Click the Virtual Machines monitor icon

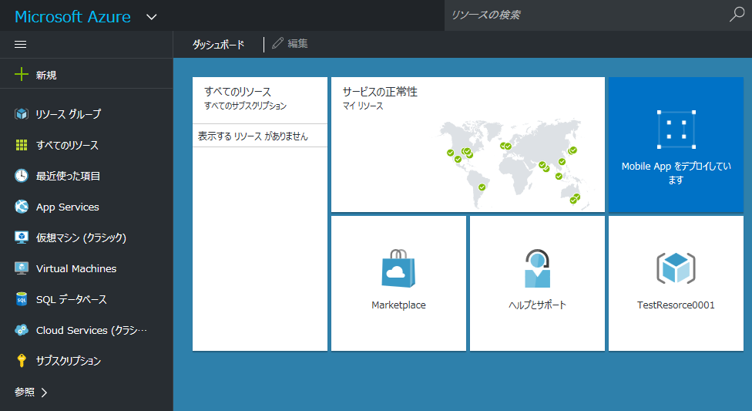click(x=22, y=268)
